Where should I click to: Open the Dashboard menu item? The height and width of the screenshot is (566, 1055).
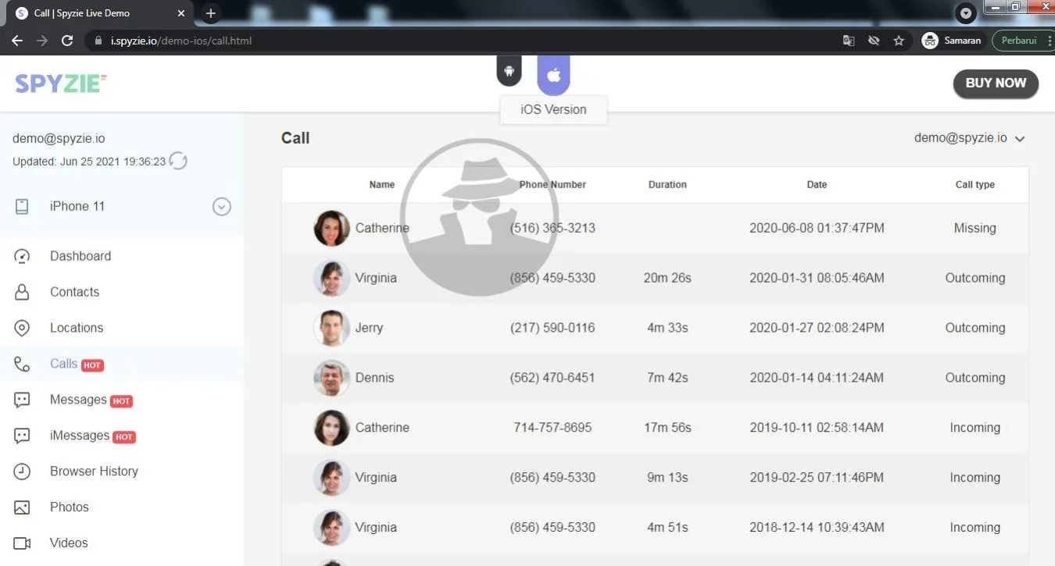point(80,256)
